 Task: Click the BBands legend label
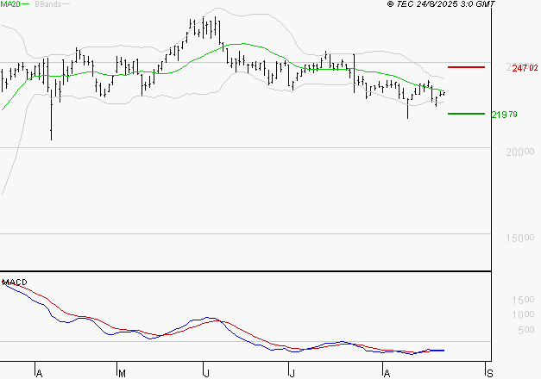[x=48, y=4]
